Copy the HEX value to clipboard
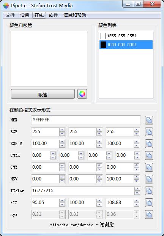The width and height of the screenshot is (164, 236). [x=149, y=120]
